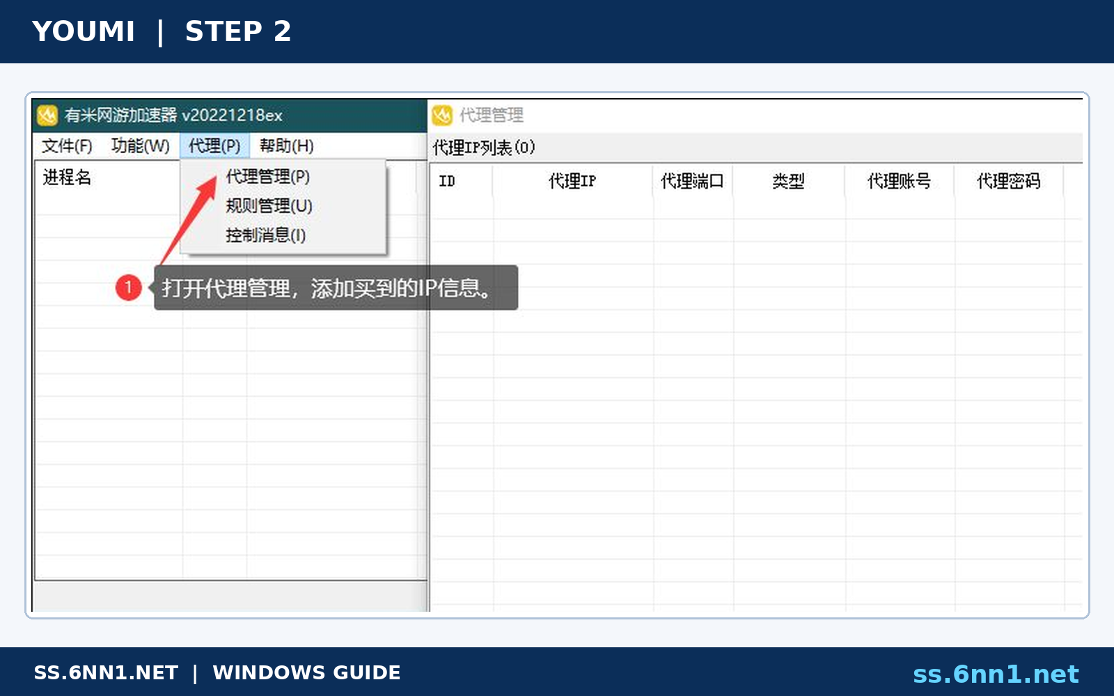Image resolution: width=1114 pixels, height=696 pixels.
Task: Open the 功能(W) menu
Action: click(x=140, y=145)
